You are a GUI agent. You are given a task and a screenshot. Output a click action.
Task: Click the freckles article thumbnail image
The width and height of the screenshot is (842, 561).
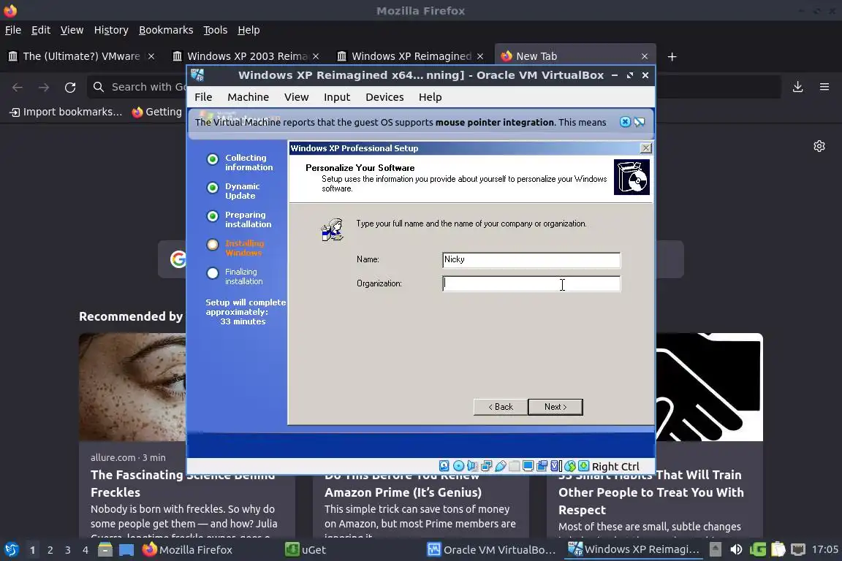(x=132, y=387)
